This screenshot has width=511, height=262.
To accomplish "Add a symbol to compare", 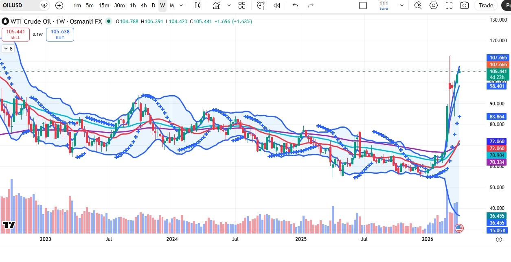I will pyautogui.click(x=59, y=5).
